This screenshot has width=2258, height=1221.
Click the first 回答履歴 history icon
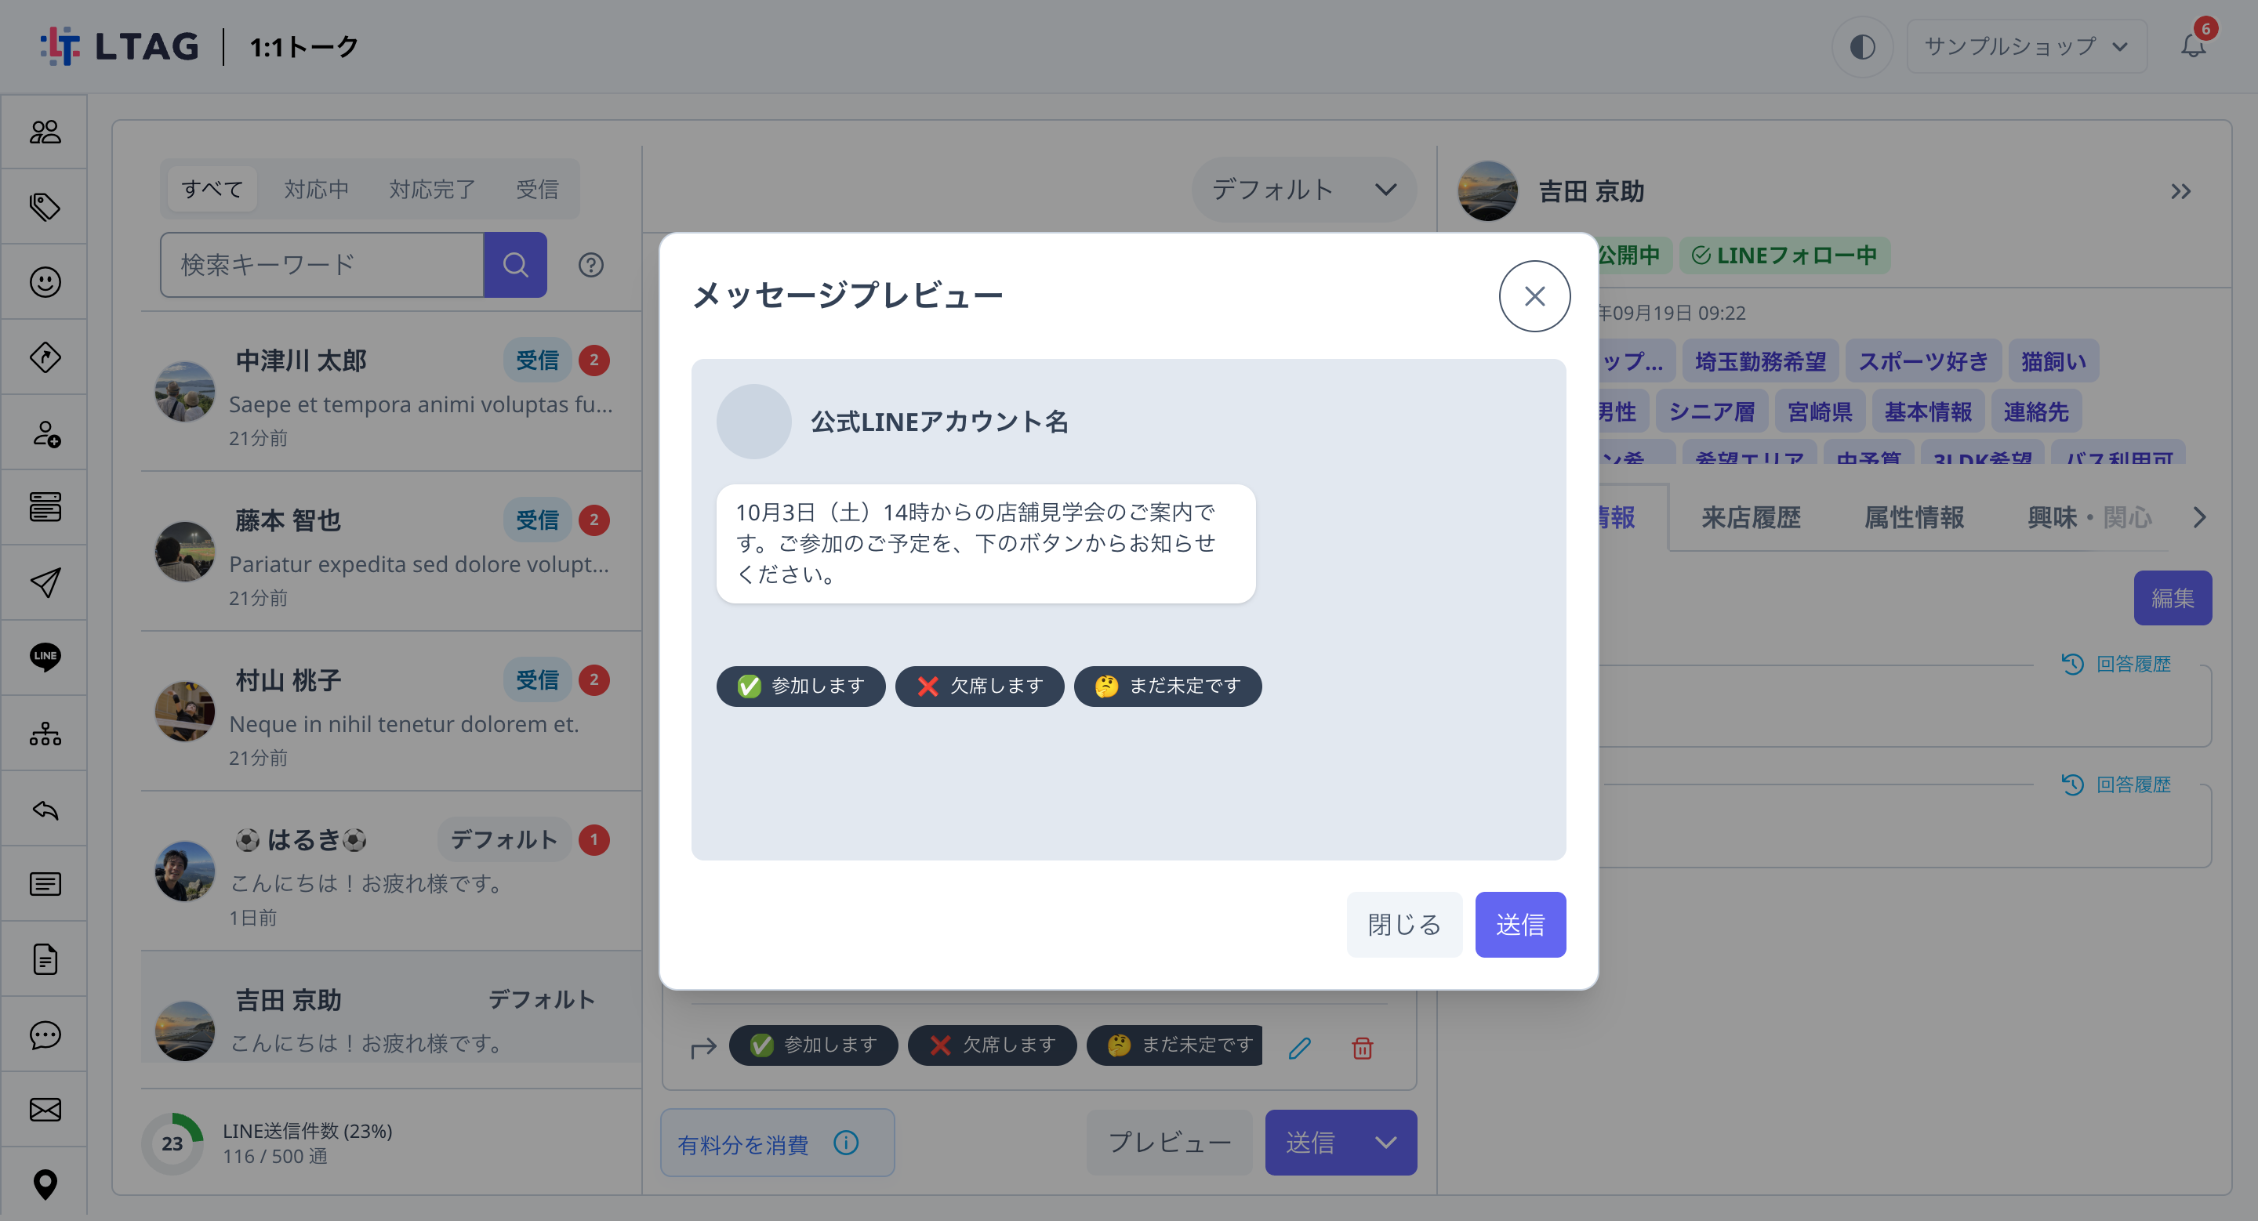(2072, 663)
